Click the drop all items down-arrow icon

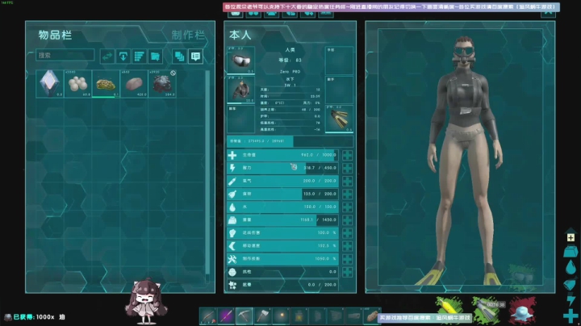[x=123, y=56]
